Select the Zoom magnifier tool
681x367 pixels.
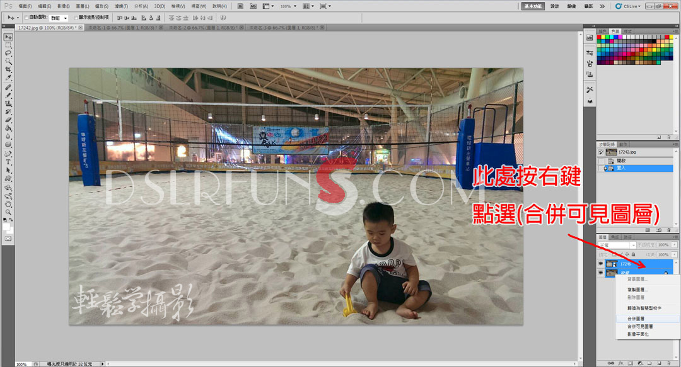point(8,212)
